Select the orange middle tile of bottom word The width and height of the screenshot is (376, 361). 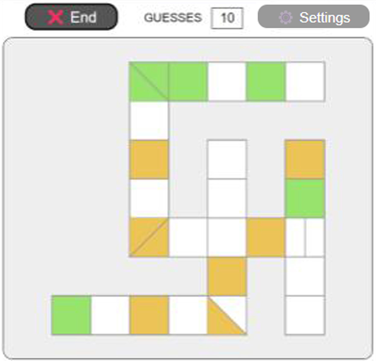pos(149,315)
